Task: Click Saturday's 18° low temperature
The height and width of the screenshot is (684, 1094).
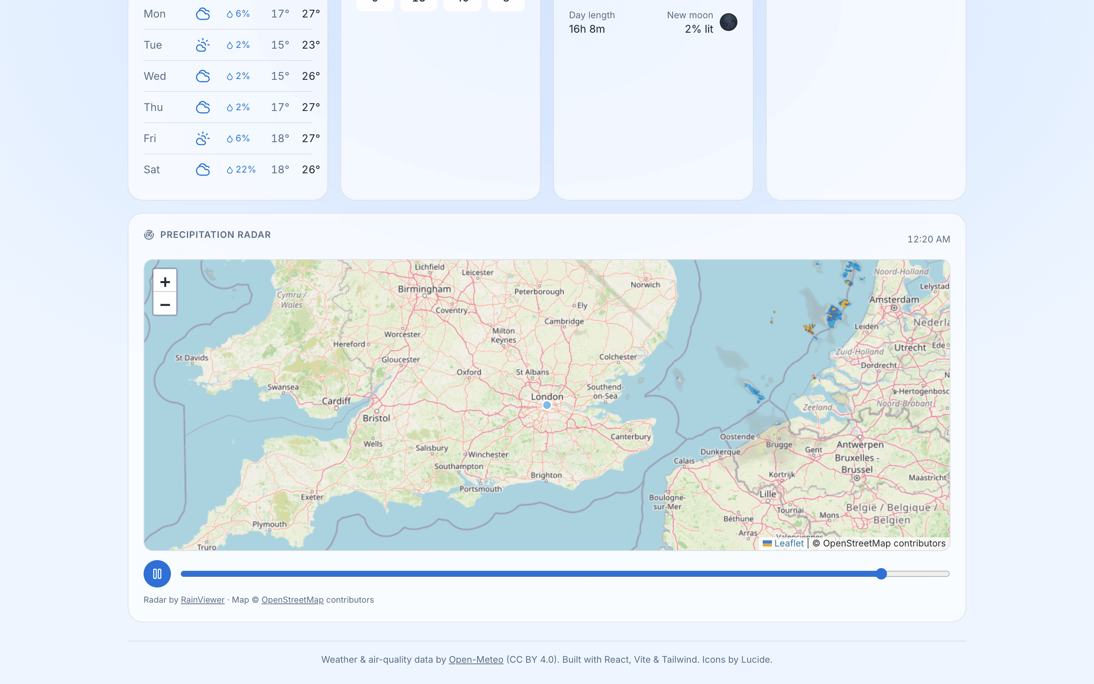Action: 280,169
